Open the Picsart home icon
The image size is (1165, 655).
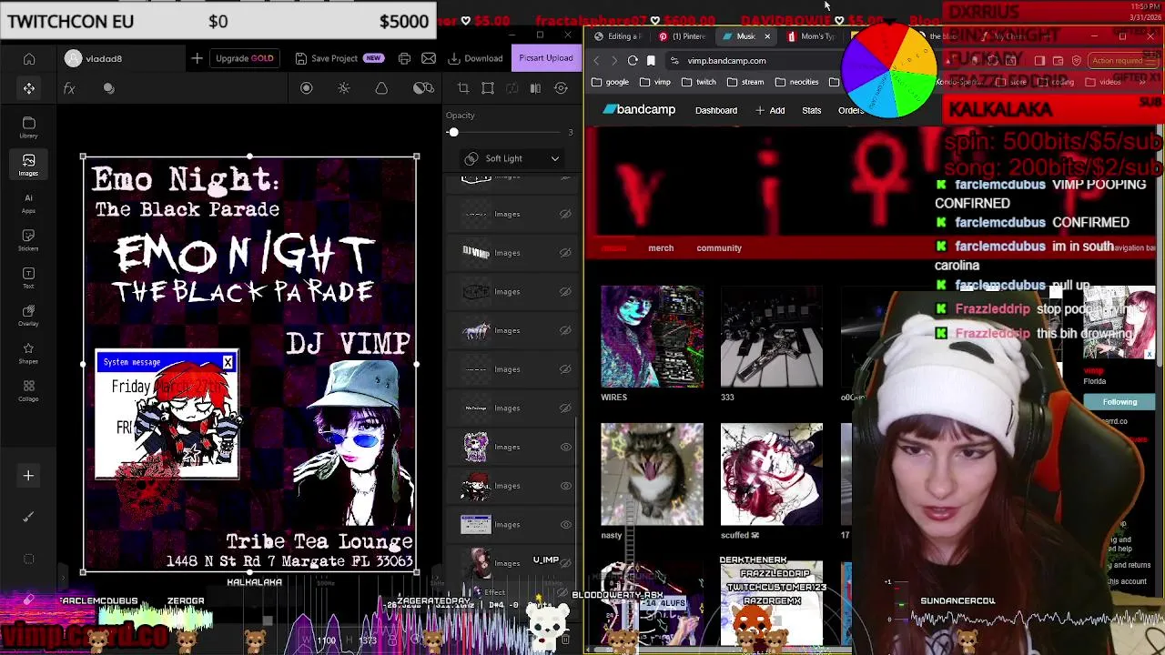coord(29,59)
